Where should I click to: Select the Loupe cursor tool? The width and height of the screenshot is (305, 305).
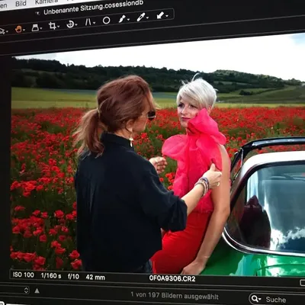tap(35, 27)
